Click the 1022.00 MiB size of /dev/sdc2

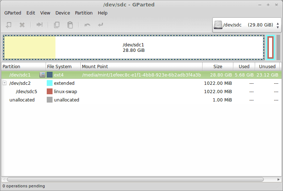coord(218,83)
